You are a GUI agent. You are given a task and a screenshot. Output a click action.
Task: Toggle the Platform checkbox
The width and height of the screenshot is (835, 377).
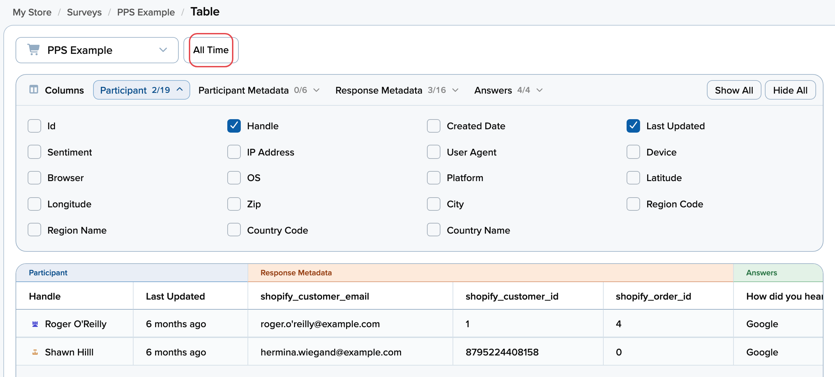(x=434, y=178)
